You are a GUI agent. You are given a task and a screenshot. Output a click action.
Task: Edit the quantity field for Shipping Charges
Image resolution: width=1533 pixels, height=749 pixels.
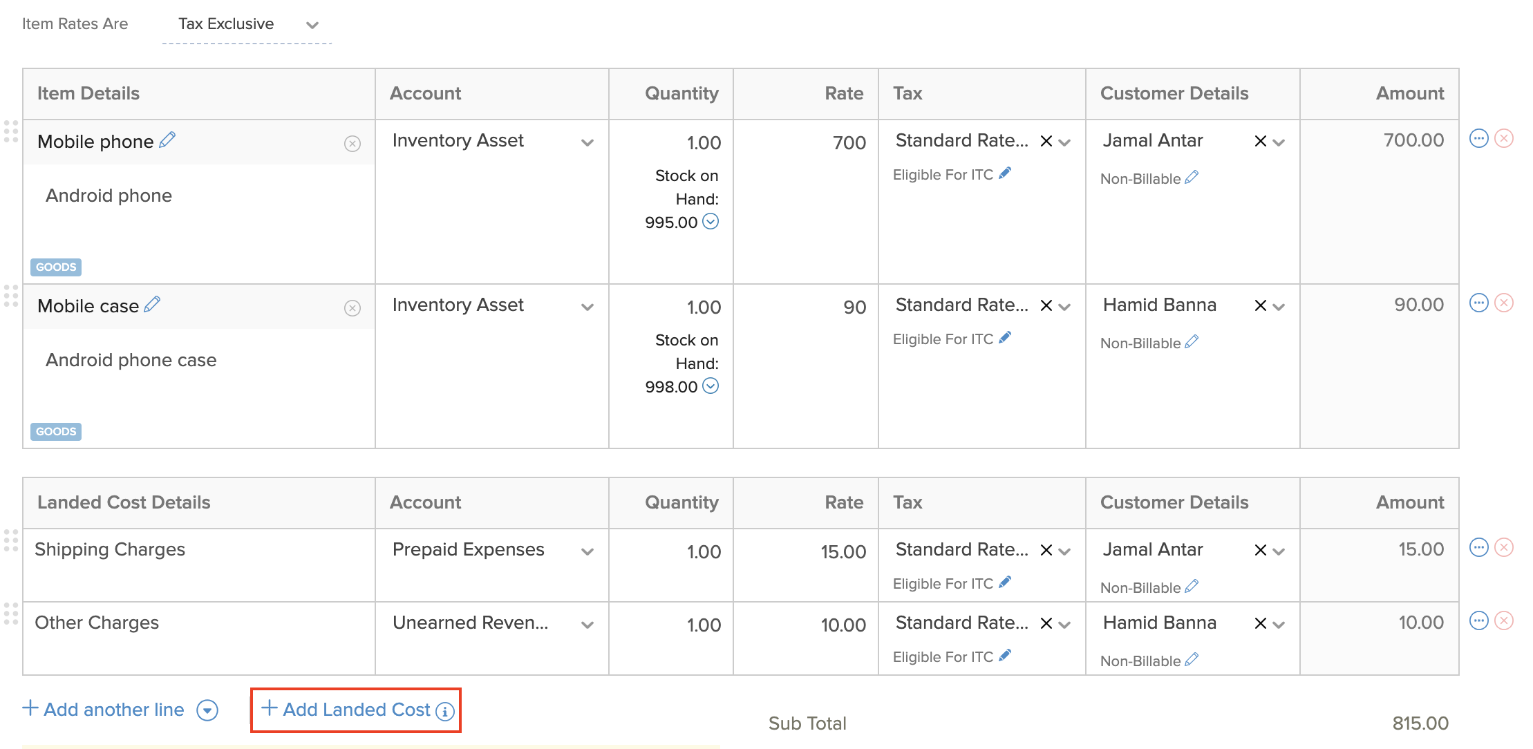point(703,551)
